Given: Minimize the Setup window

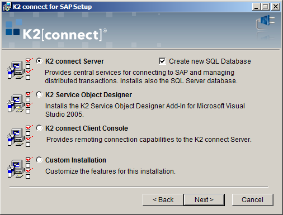Looking at the screenshot, I should tap(256, 7).
